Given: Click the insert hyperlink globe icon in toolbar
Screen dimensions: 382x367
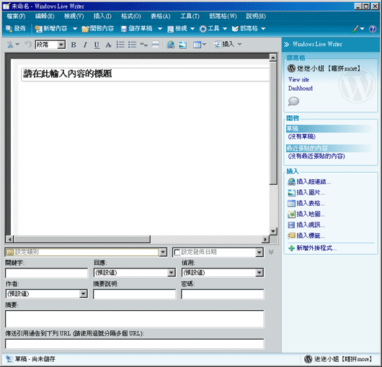Looking at the screenshot, I should pos(171,45).
